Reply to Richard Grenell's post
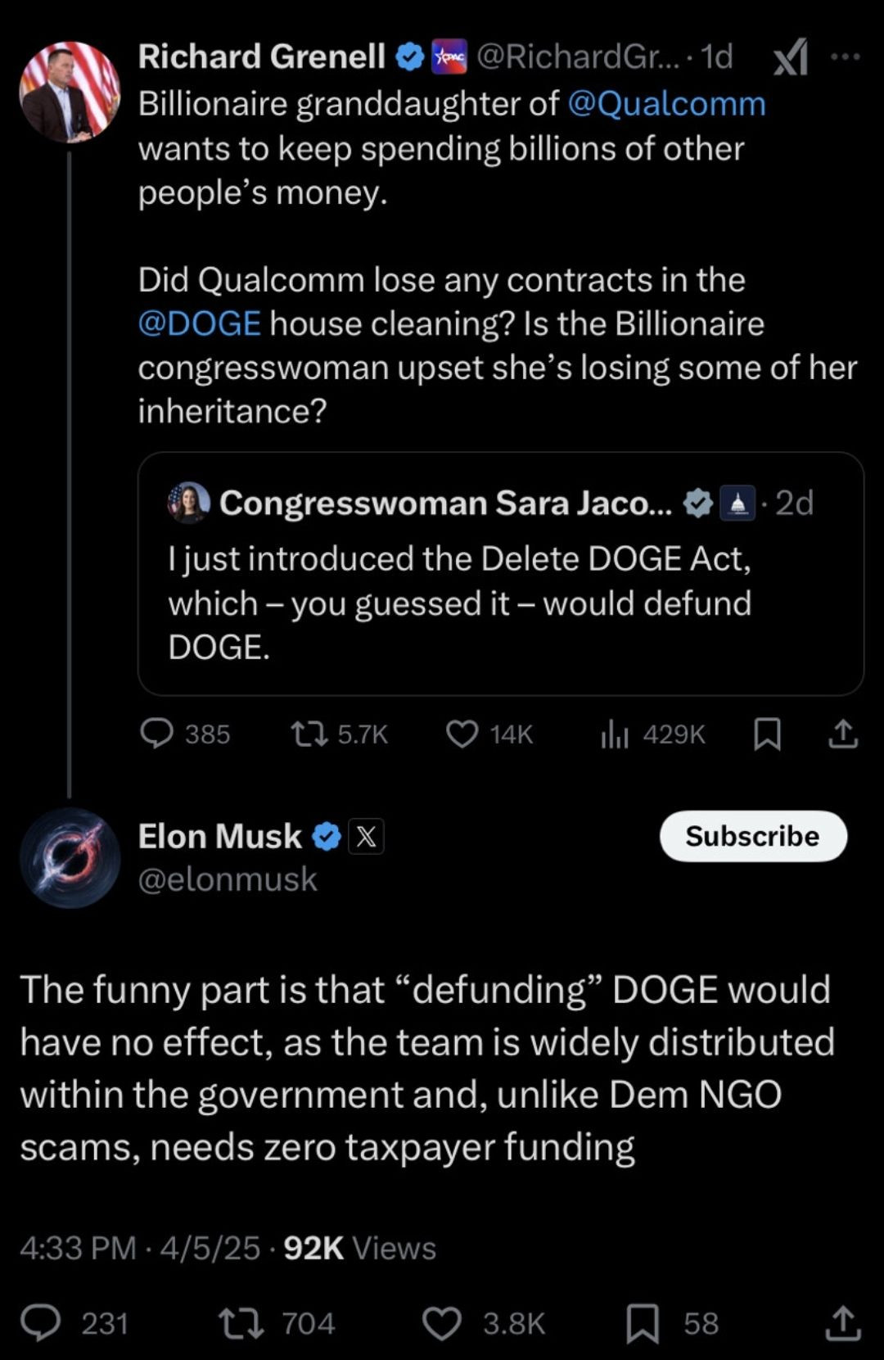The width and height of the screenshot is (884, 1360). 157,734
